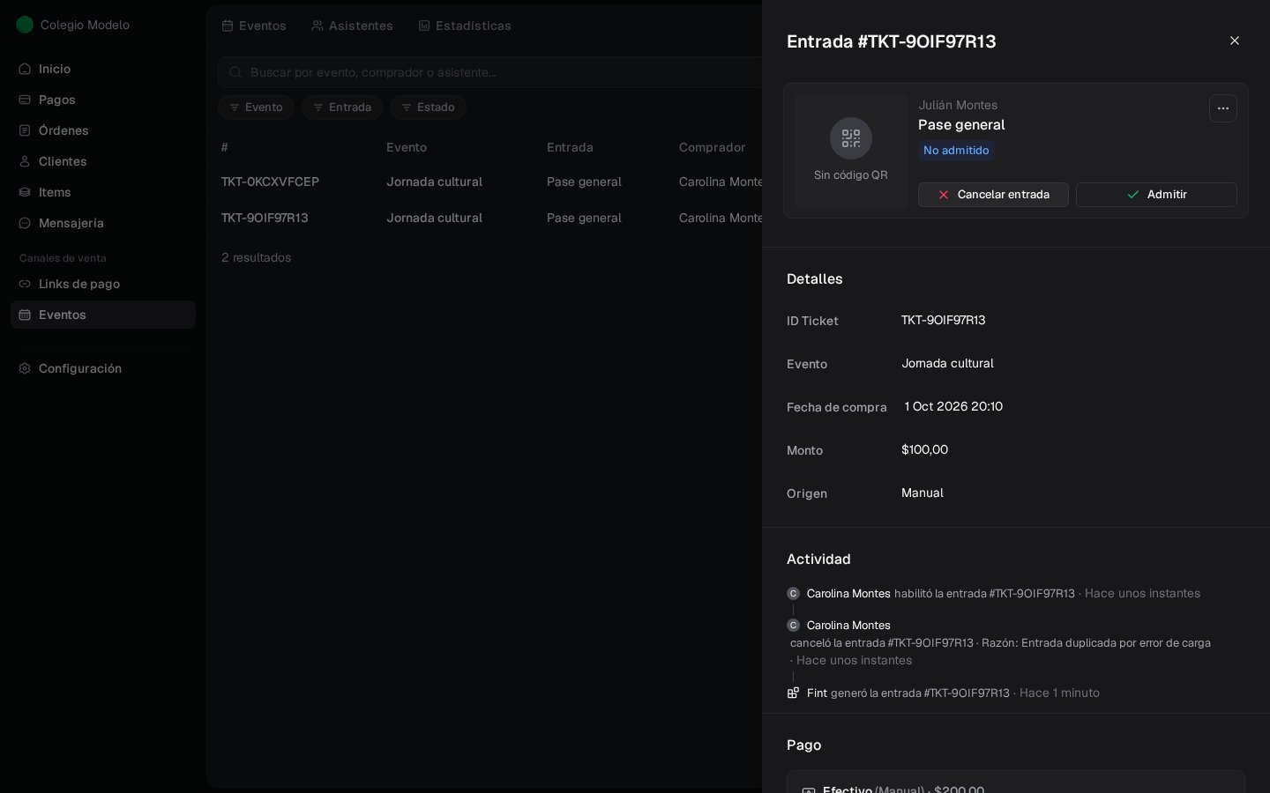Click the Colegio Modelo green logo
1270x793 pixels.
25,25
